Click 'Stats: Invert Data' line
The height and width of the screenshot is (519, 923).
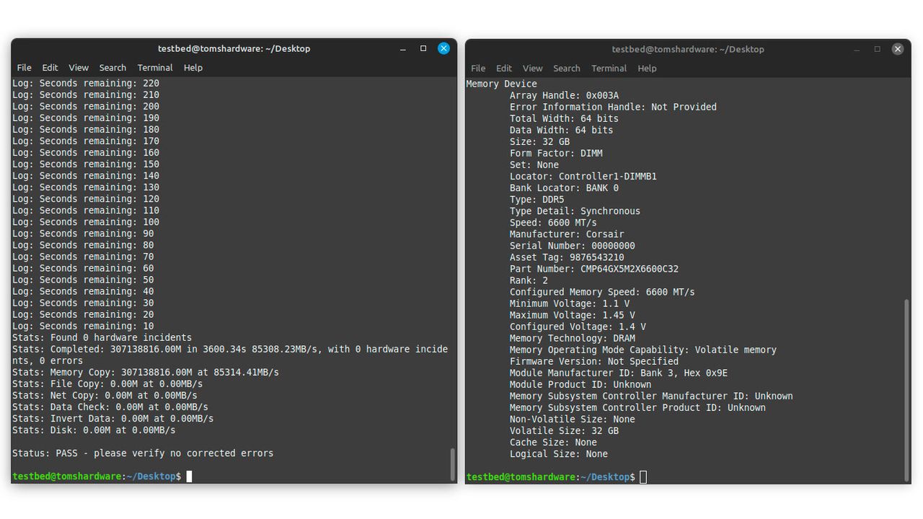click(113, 418)
